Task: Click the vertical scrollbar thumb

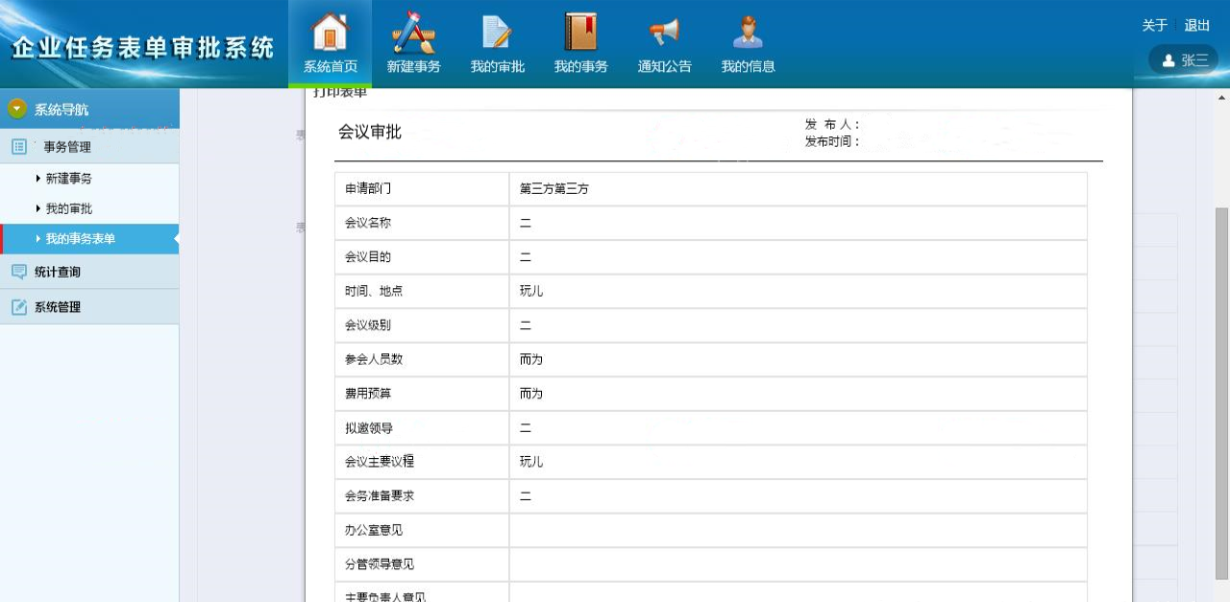Action: (1222, 394)
